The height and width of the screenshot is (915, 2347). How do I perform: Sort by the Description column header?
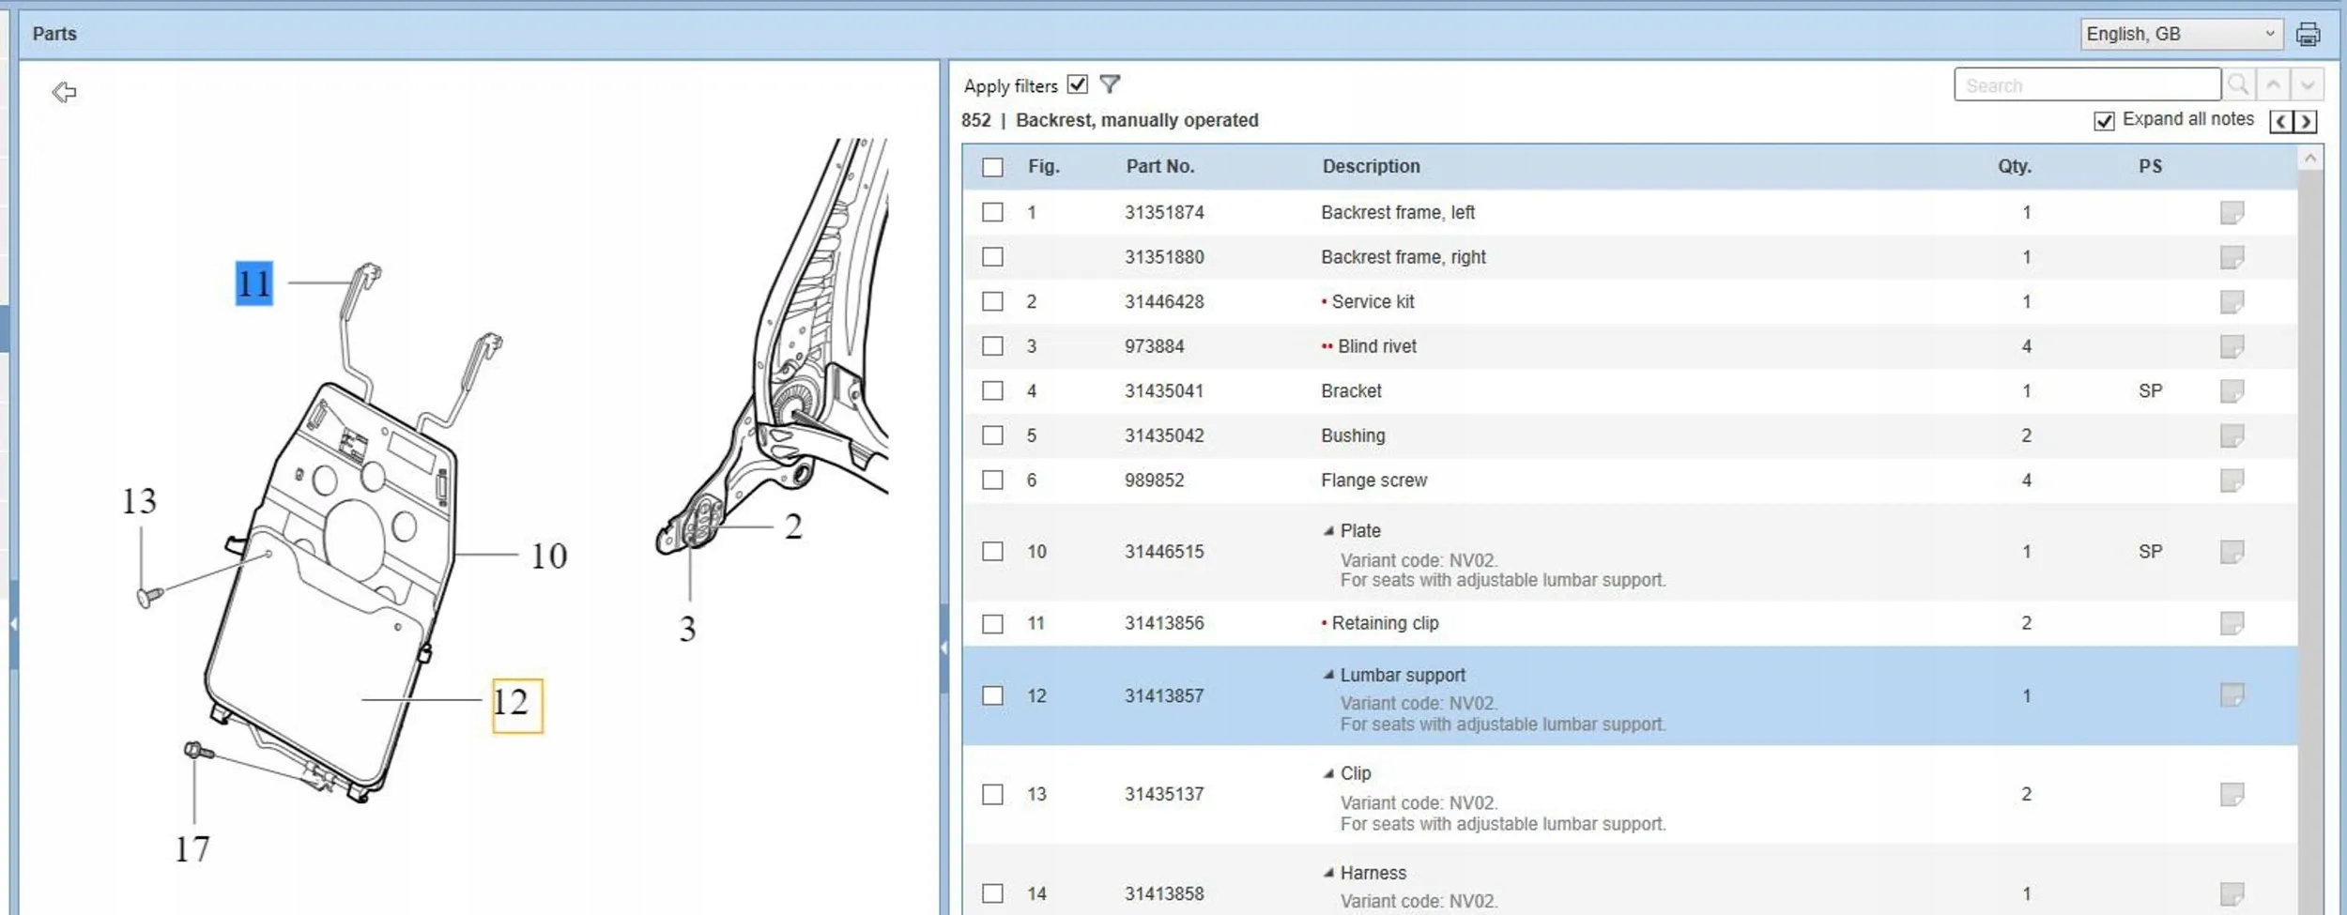pyautogui.click(x=1371, y=166)
